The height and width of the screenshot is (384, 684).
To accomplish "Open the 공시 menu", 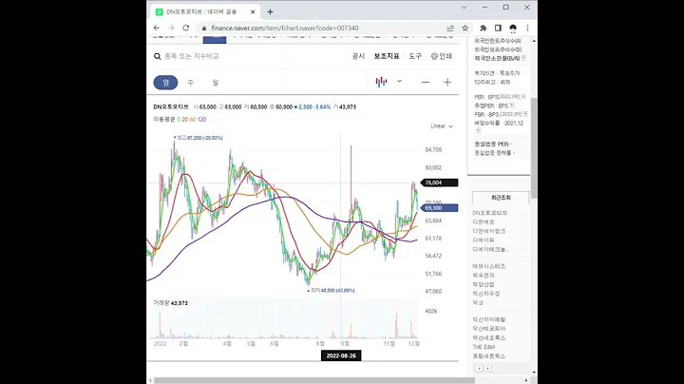I will [358, 56].
